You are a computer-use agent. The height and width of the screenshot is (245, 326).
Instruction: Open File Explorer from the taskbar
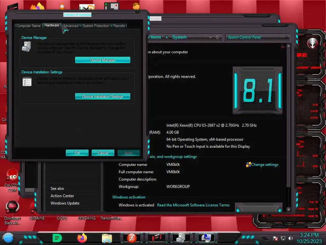click(107, 238)
